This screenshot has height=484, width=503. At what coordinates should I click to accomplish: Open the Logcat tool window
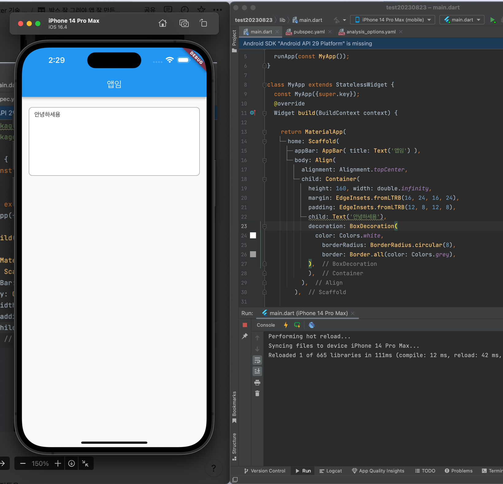(331, 471)
